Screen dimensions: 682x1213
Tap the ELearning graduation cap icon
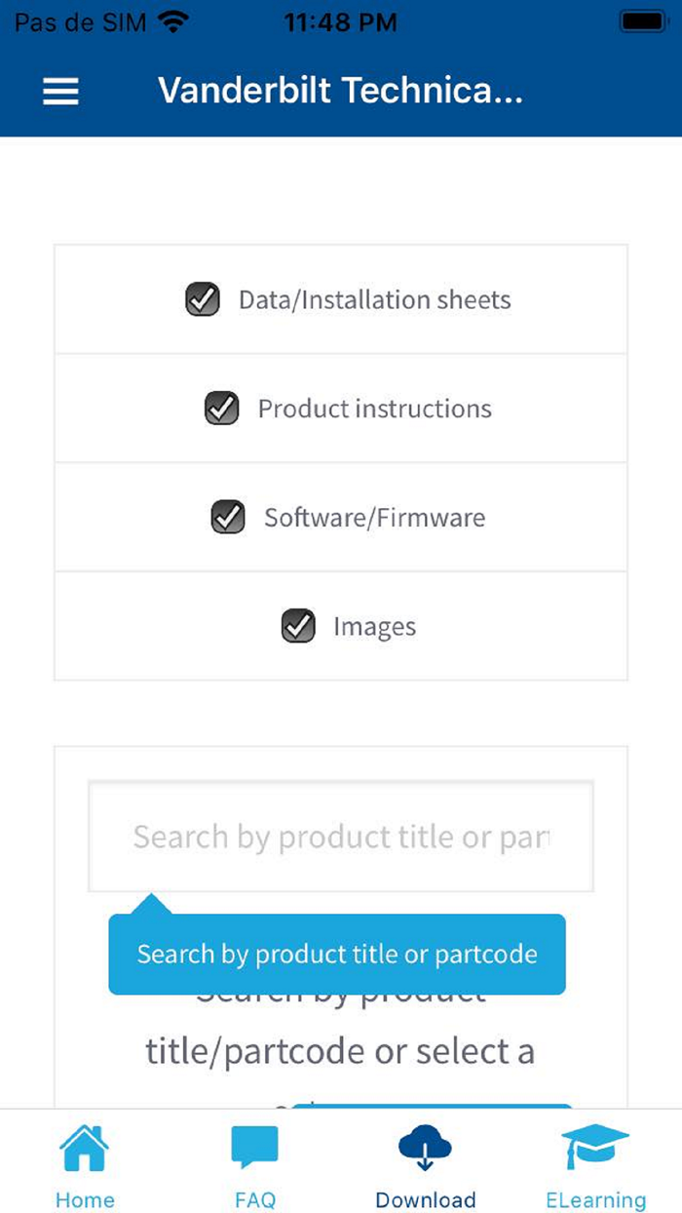coord(595,1149)
